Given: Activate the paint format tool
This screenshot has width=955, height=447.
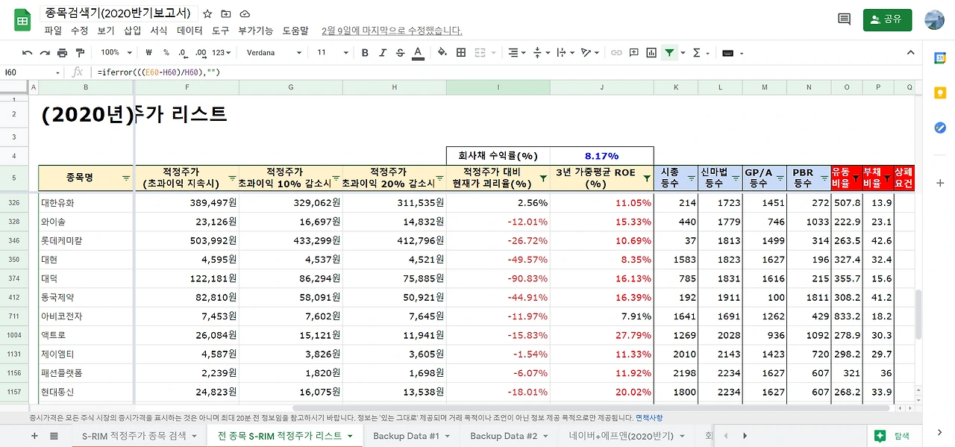Looking at the screenshot, I should [80, 53].
